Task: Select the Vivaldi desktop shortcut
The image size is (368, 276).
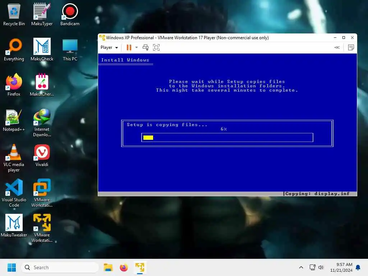Action: click(x=42, y=155)
